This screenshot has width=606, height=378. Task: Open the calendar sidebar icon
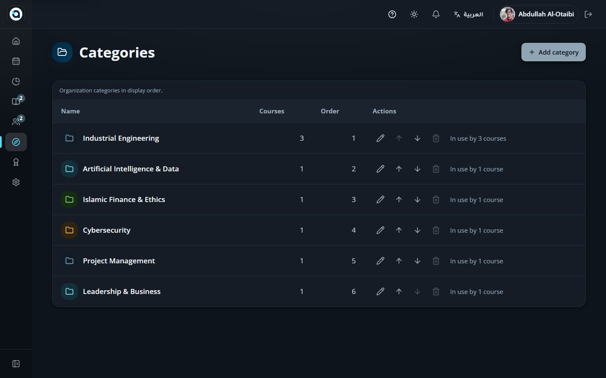(16, 61)
